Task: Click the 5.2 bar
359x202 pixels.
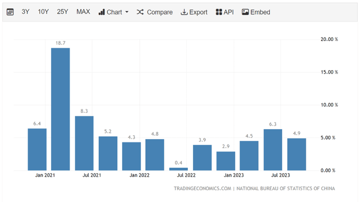Action: tap(108, 153)
